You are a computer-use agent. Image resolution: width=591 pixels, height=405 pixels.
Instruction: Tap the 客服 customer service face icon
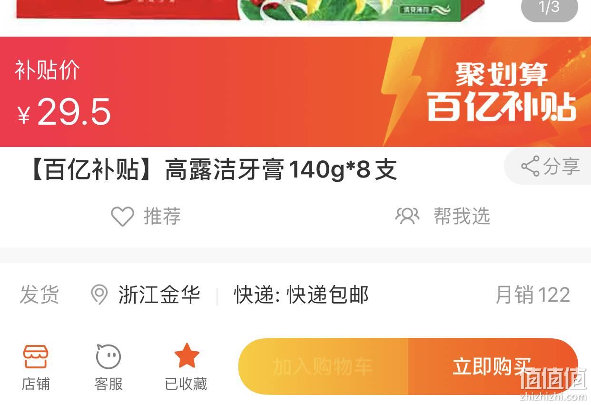pyautogui.click(x=108, y=356)
